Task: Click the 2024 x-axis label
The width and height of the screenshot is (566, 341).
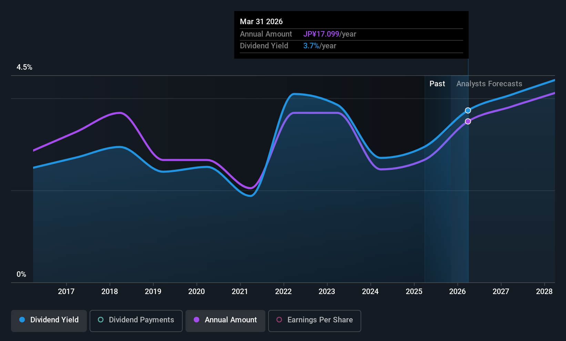Action: tap(370, 292)
